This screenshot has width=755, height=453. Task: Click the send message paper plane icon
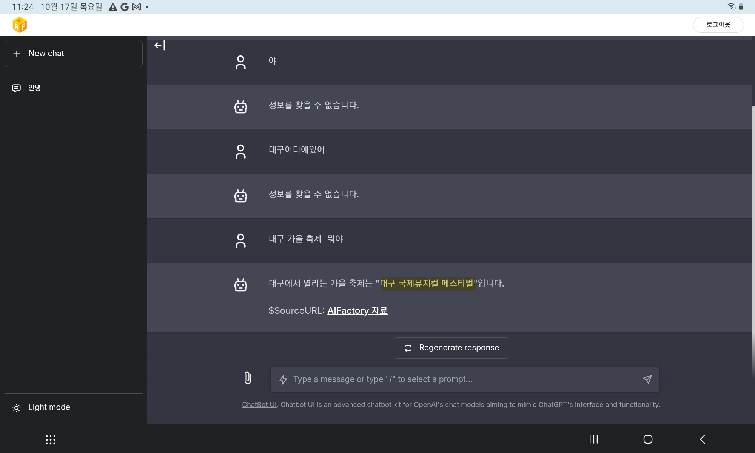coord(647,379)
